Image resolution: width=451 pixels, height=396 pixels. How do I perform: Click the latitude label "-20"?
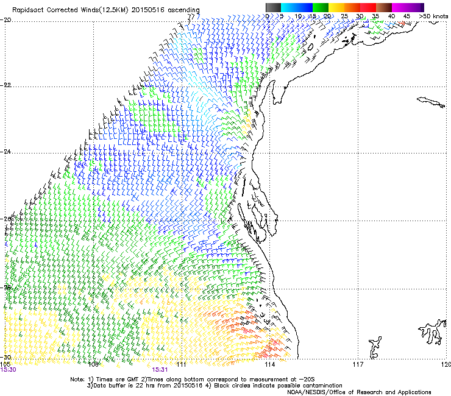coord(5,20)
